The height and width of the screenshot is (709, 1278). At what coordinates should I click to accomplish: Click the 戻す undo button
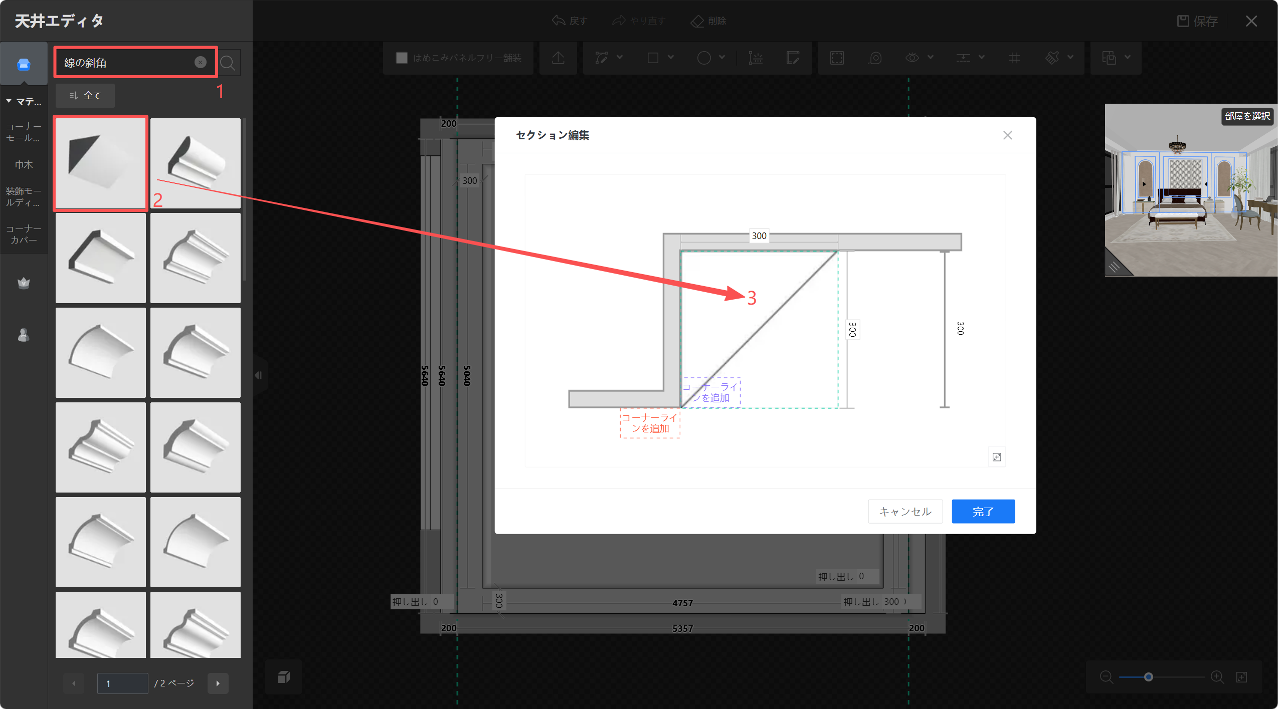(x=569, y=21)
